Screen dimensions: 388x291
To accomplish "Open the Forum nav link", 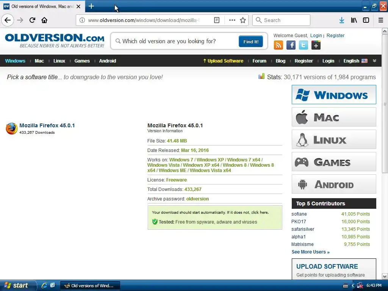I will pos(259,61).
